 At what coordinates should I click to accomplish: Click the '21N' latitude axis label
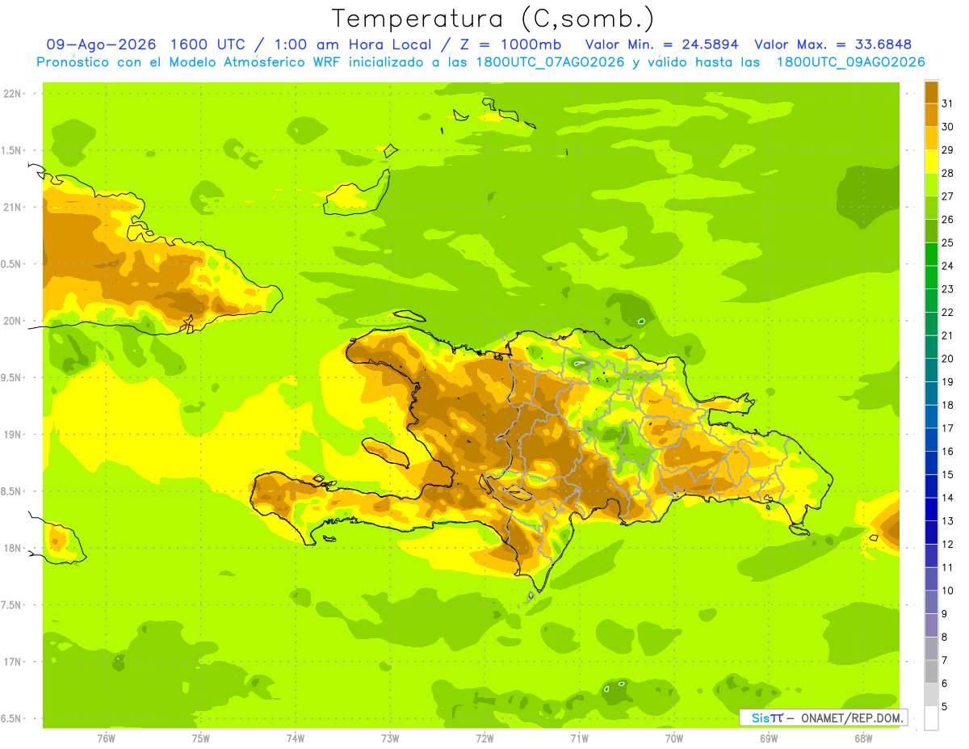tap(11, 208)
